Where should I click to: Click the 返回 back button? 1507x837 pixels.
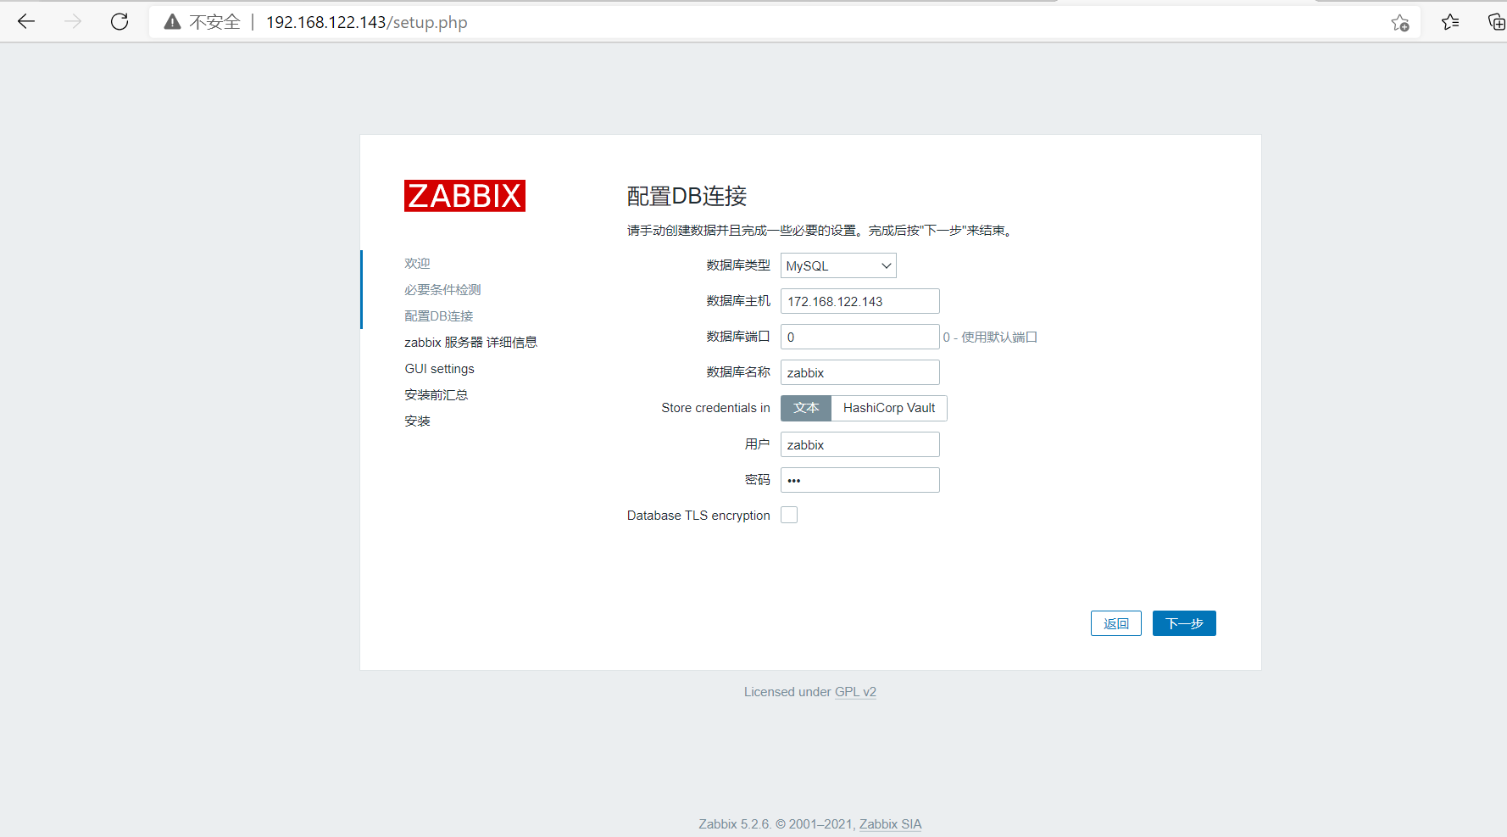[1116, 623]
